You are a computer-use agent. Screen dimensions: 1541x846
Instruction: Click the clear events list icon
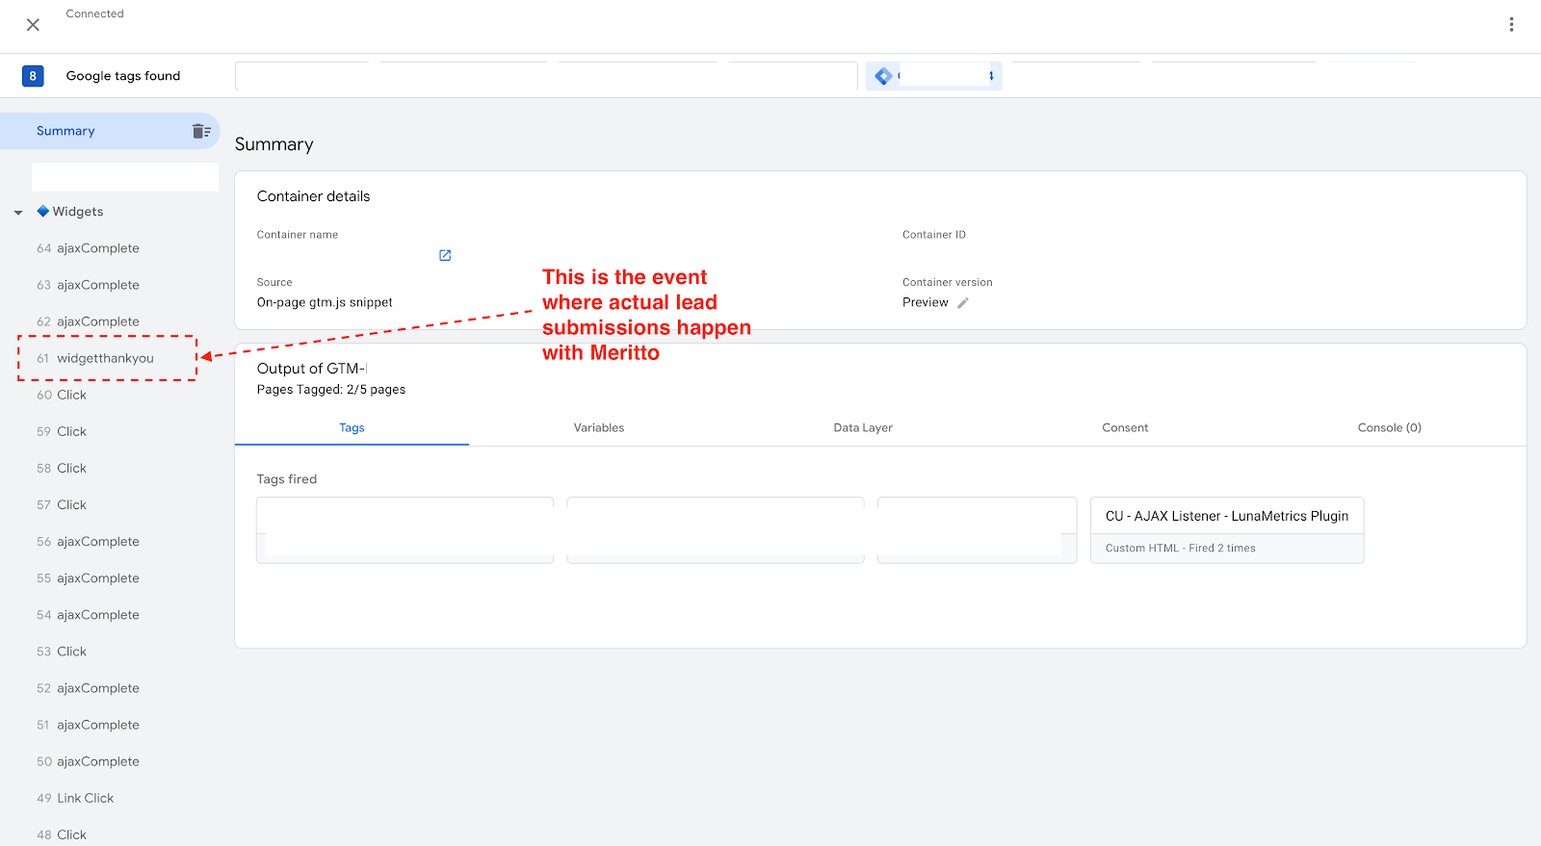(x=201, y=131)
